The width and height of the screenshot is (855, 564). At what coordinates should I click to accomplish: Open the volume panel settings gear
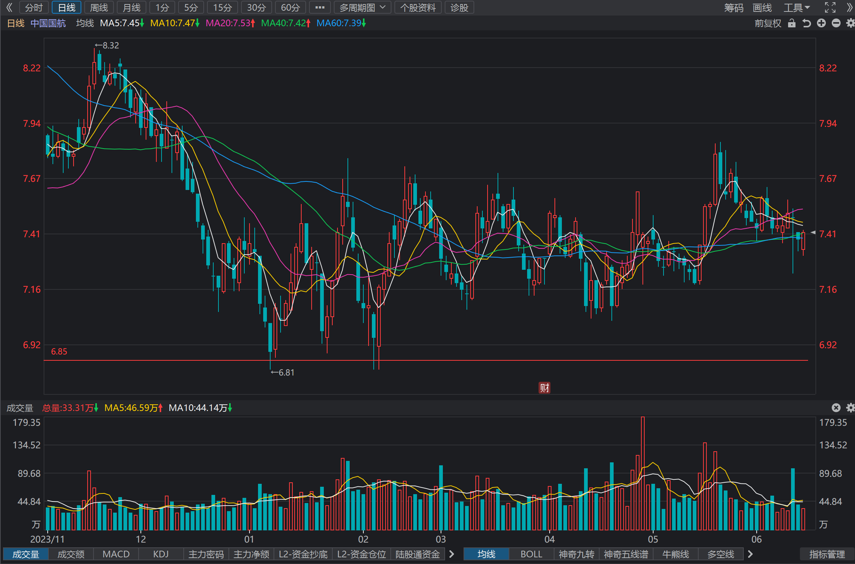point(851,408)
